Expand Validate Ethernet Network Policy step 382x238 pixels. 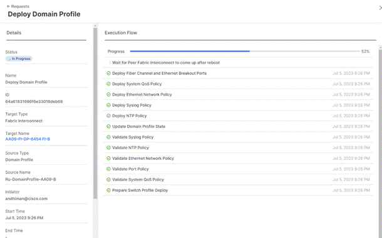[143, 158]
